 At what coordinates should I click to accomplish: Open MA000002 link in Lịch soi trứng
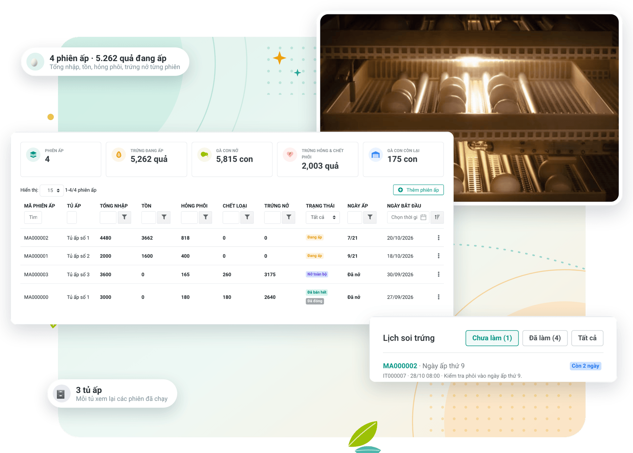(x=400, y=366)
